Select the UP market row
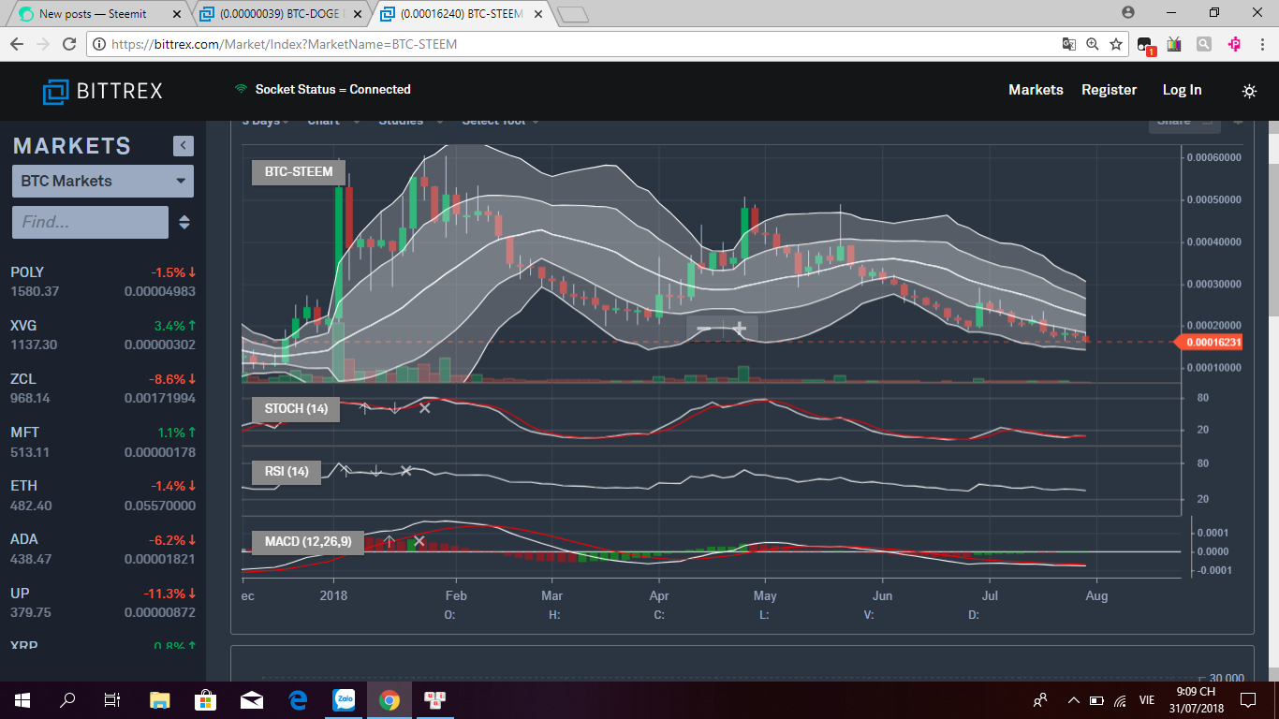 [103, 602]
